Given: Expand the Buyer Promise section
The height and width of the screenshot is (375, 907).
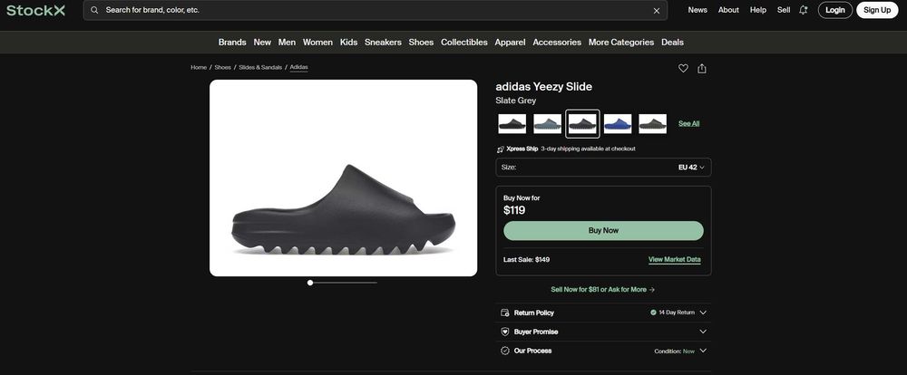Looking at the screenshot, I should (703, 332).
